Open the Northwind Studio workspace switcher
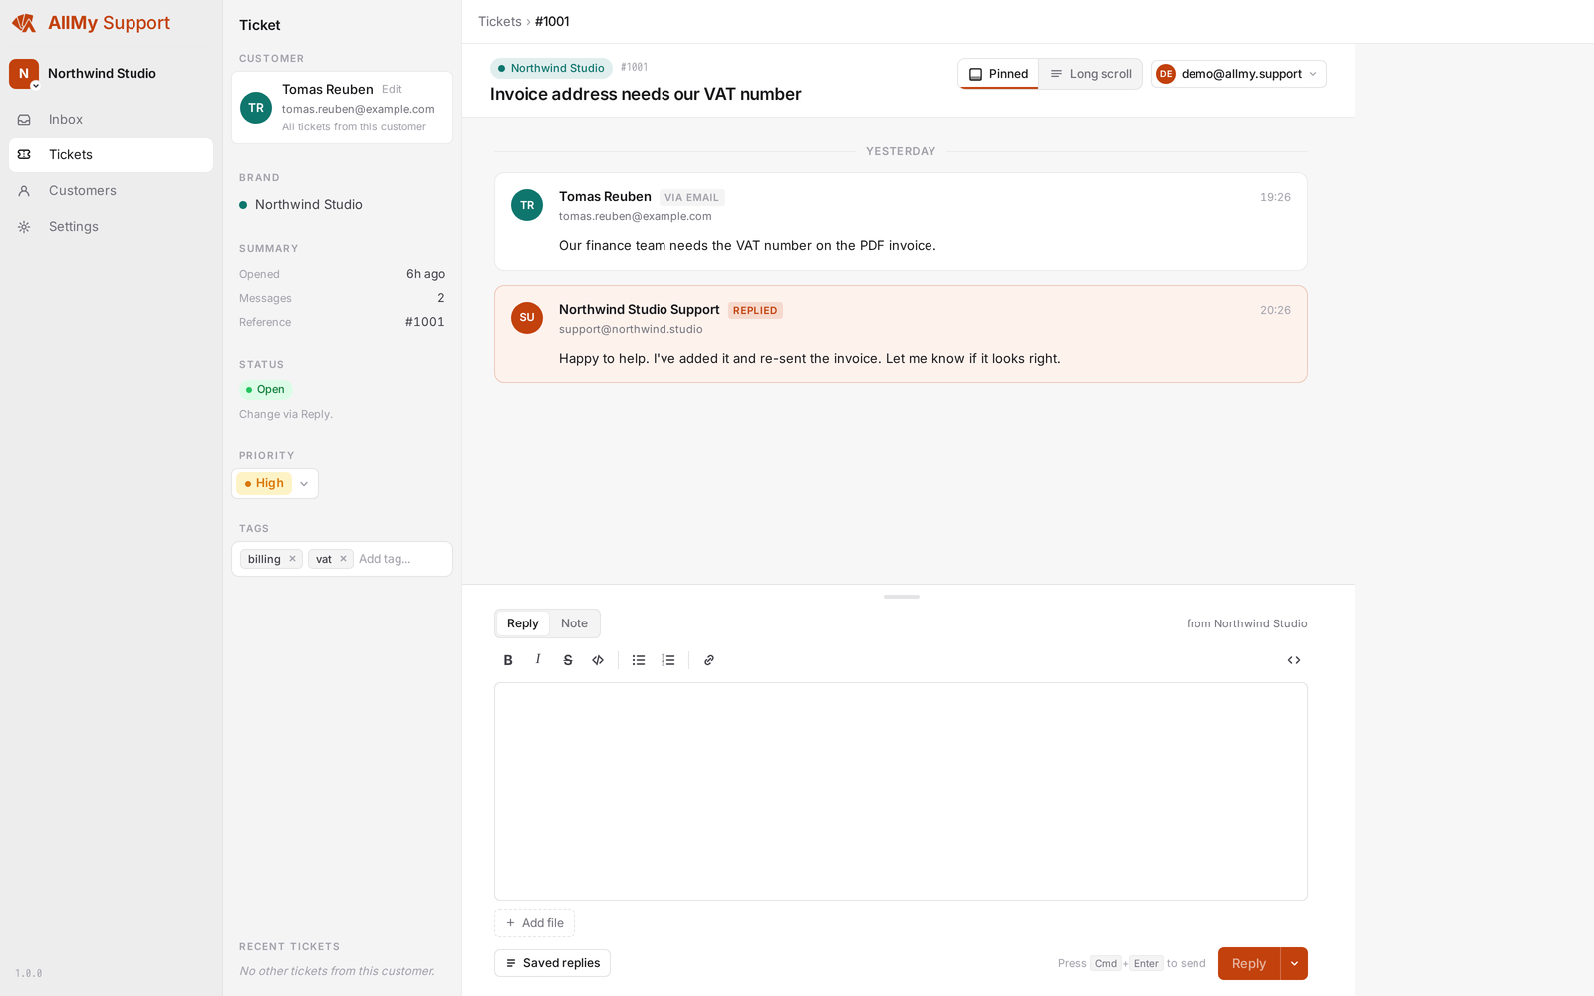The image size is (1594, 996). tap(84, 74)
